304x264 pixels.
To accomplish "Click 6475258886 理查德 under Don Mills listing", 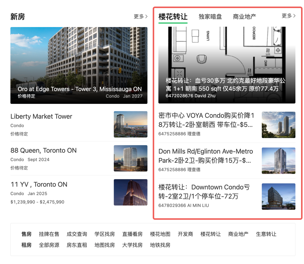I will 179,170.
